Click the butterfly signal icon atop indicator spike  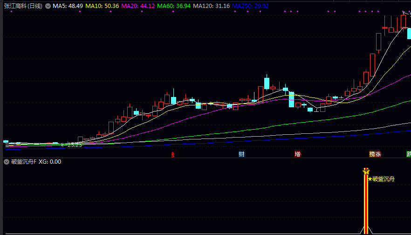click(366, 173)
